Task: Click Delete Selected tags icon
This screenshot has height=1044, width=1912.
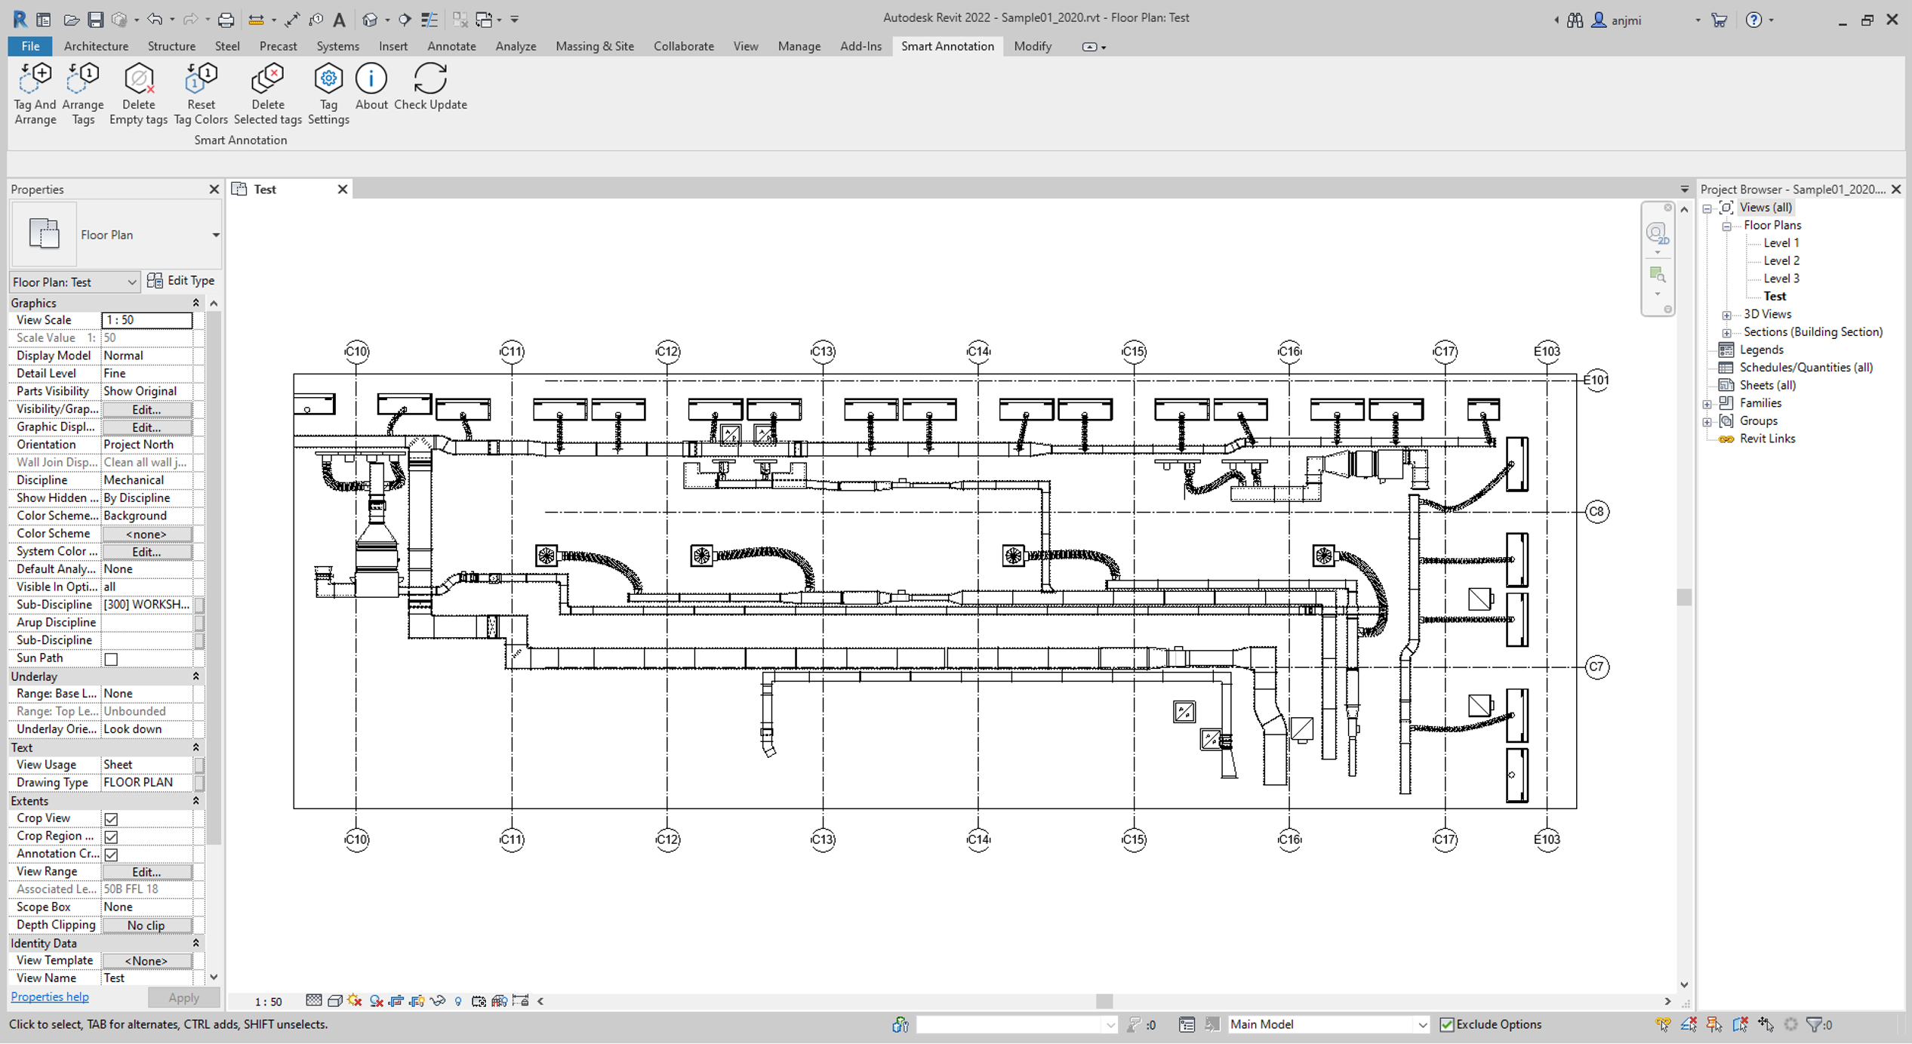Action: [268, 79]
